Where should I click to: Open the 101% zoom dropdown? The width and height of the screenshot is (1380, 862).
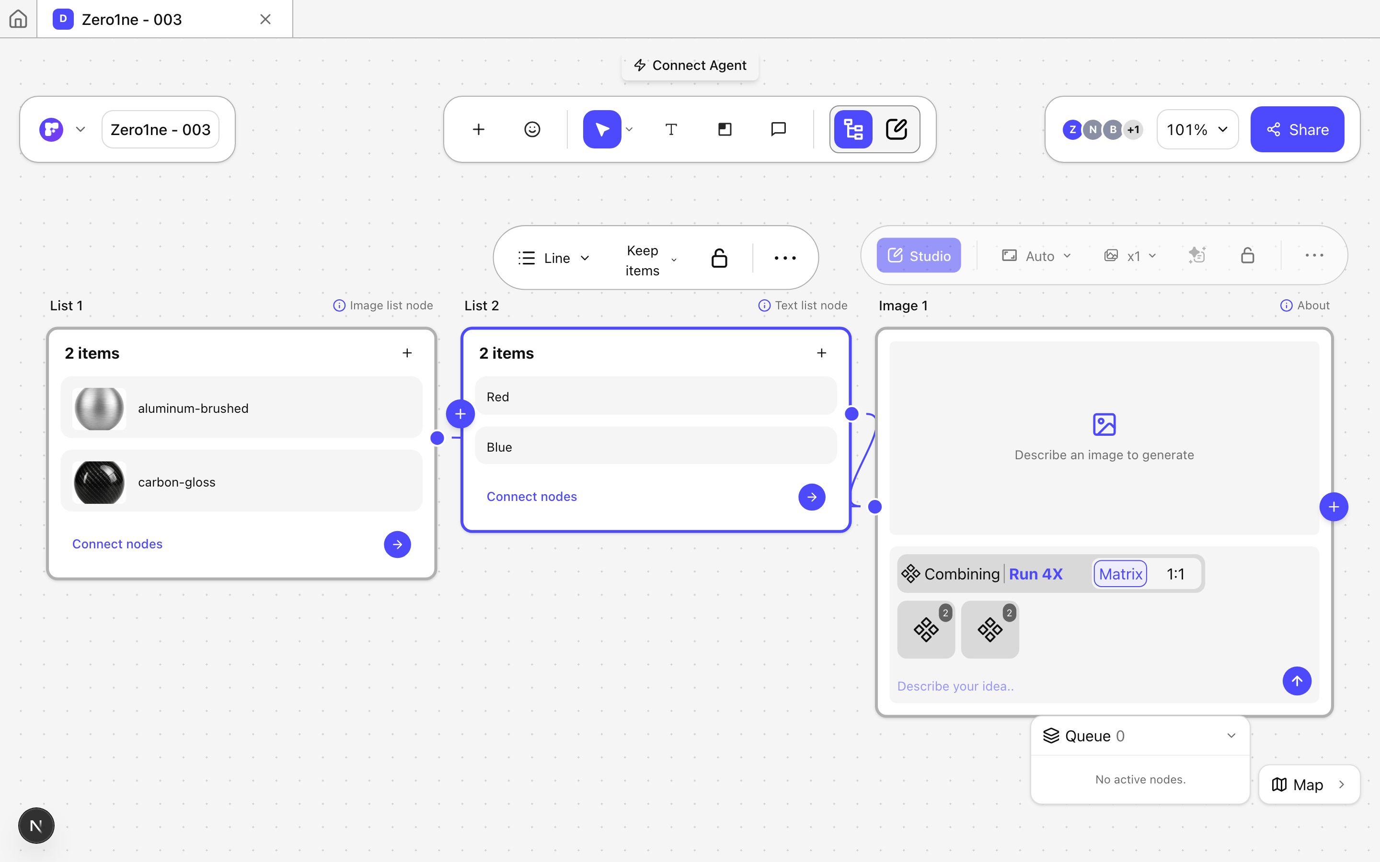coord(1197,129)
